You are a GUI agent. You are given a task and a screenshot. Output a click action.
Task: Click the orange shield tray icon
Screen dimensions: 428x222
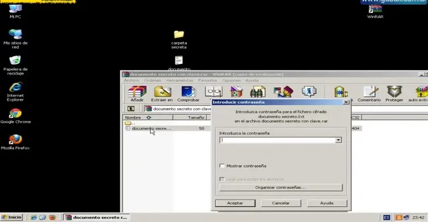(399, 217)
